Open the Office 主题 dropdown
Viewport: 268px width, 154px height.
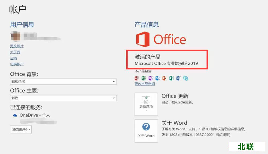click(x=63, y=98)
